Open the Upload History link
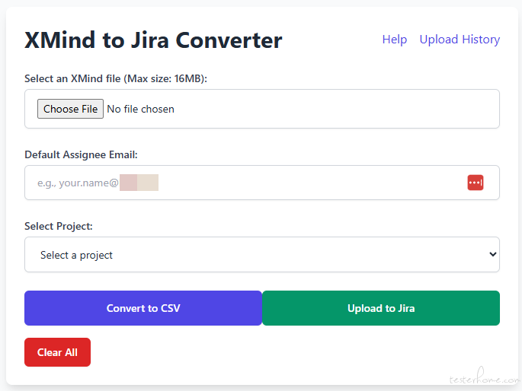 [x=460, y=40]
